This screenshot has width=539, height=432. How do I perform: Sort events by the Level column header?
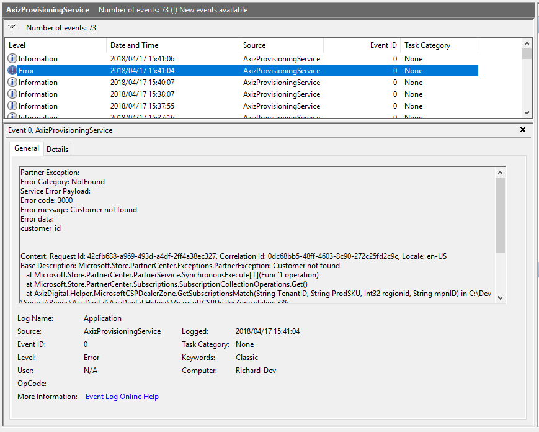pos(55,45)
